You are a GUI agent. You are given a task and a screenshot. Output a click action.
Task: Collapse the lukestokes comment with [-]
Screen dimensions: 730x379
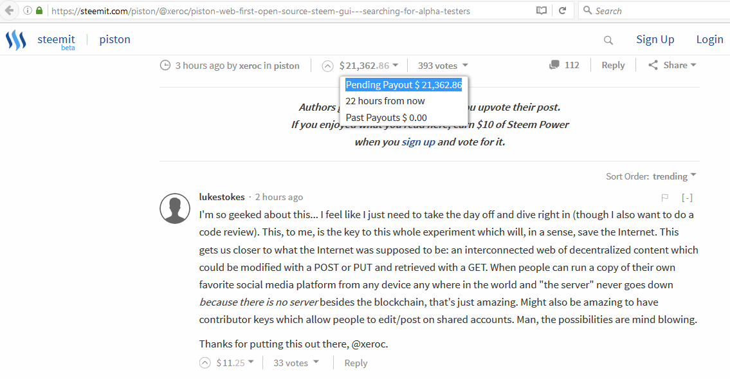(687, 198)
